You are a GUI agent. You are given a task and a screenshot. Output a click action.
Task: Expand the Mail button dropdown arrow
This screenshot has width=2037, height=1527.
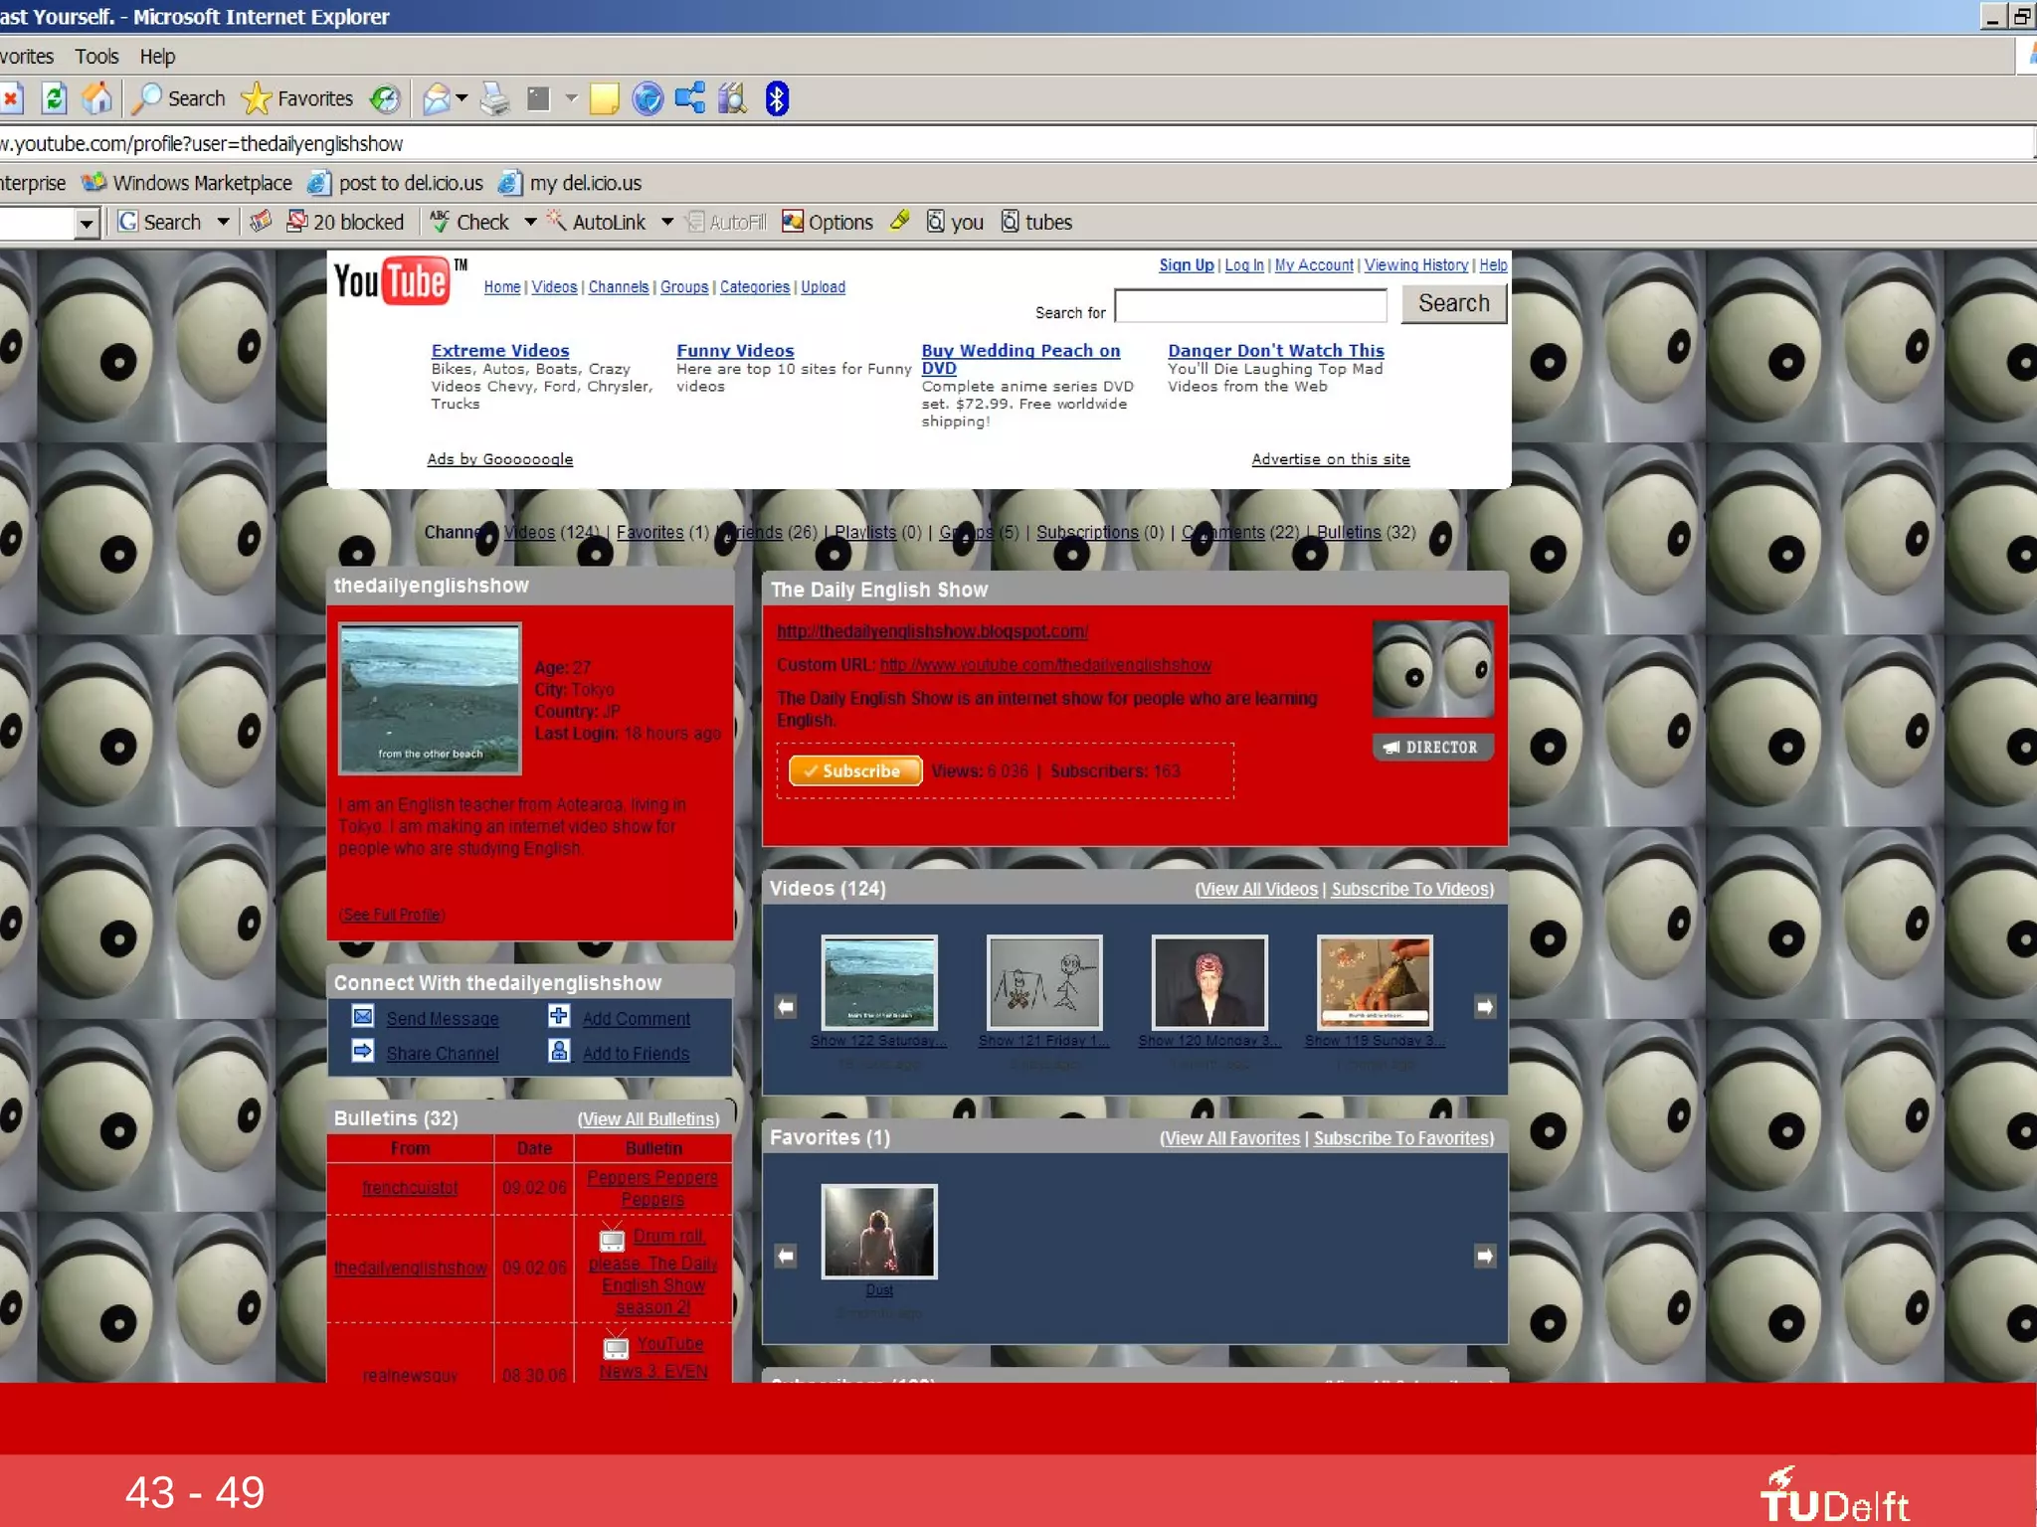462,98
